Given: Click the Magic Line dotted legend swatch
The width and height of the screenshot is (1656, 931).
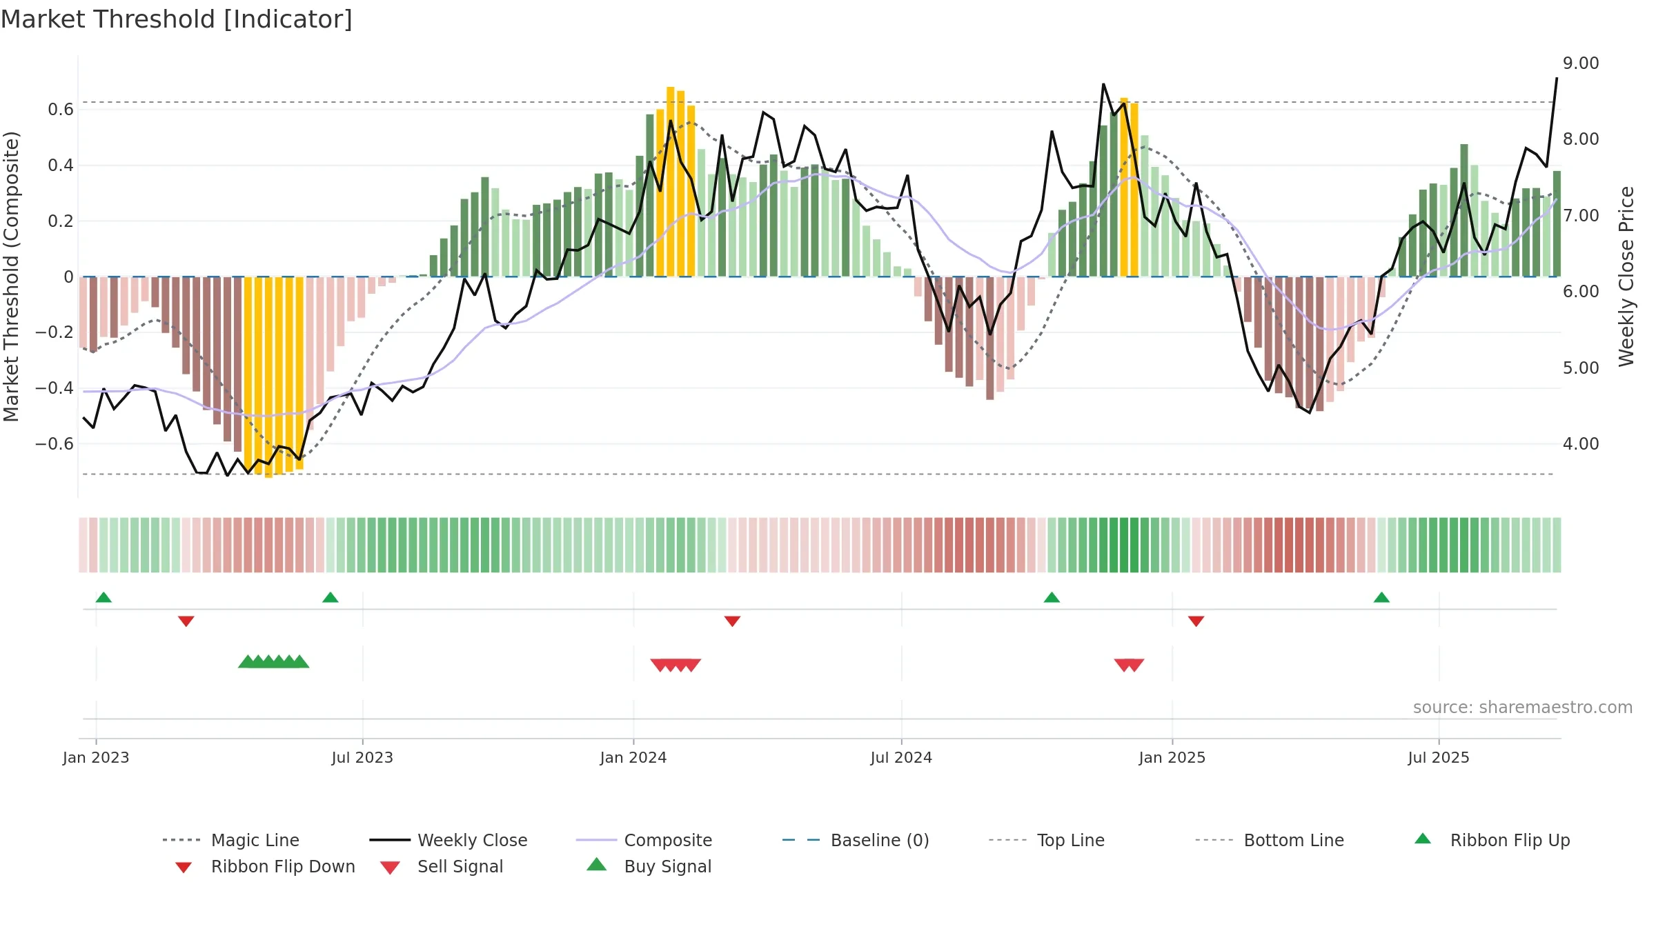Looking at the screenshot, I should 181,840.
